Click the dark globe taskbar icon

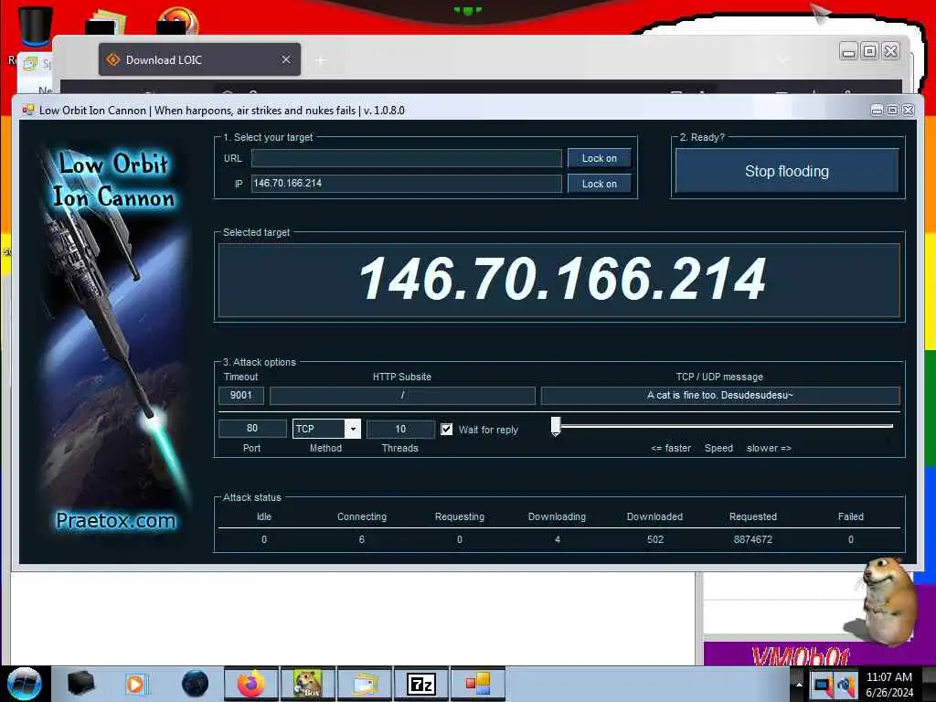[x=195, y=684]
